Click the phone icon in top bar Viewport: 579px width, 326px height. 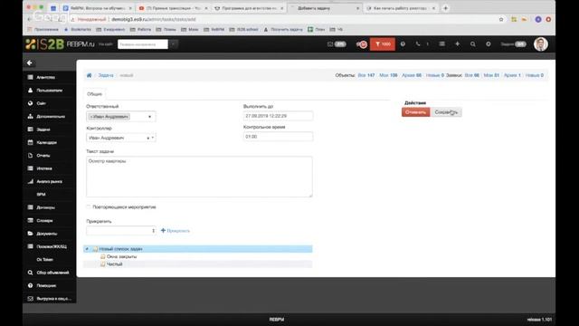(418, 44)
